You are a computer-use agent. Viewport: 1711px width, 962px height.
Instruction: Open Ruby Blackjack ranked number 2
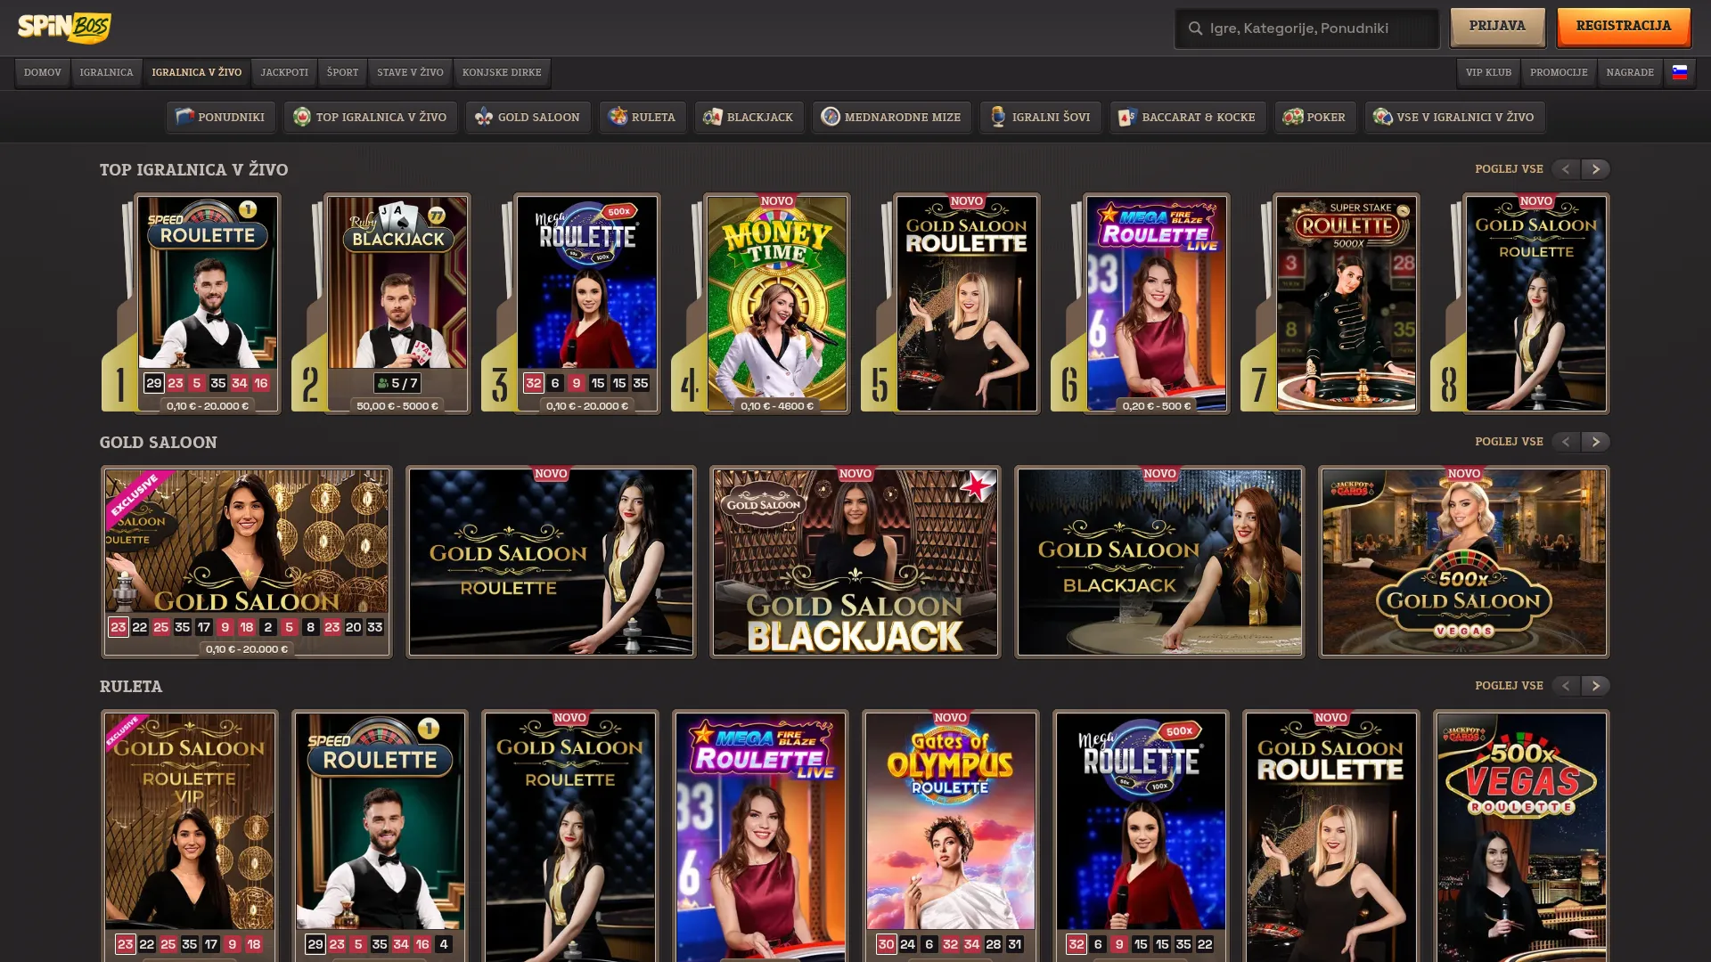point(397,303)
